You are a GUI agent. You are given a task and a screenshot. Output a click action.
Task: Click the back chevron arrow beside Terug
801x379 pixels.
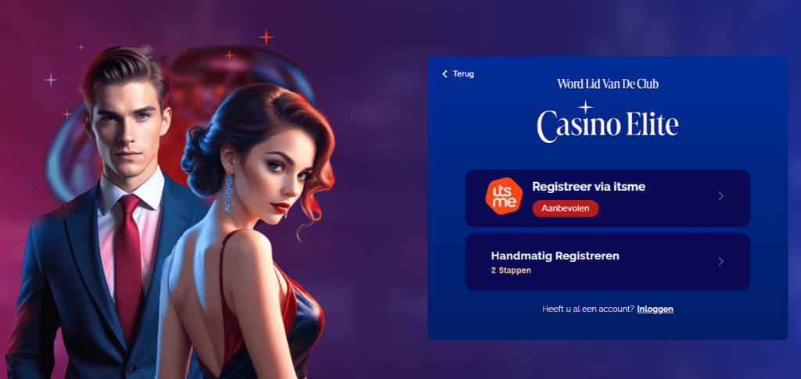444,74
